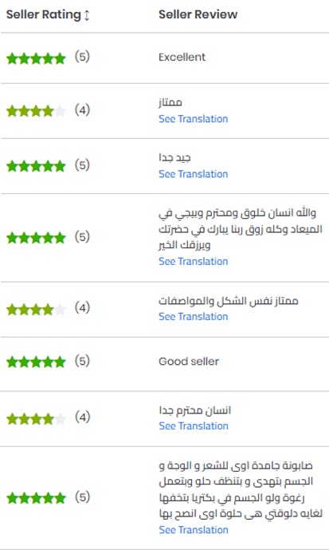This screenshot has width=329, height=550.
Task: Click the Seller Review column header
Action: coord(198,14)
